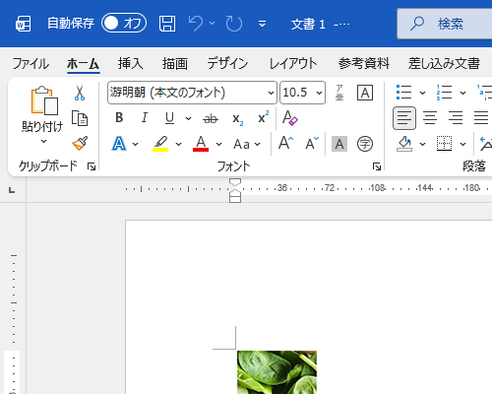
Task: Expand the 貼り付け options arrow
Action: coord(43,141)
